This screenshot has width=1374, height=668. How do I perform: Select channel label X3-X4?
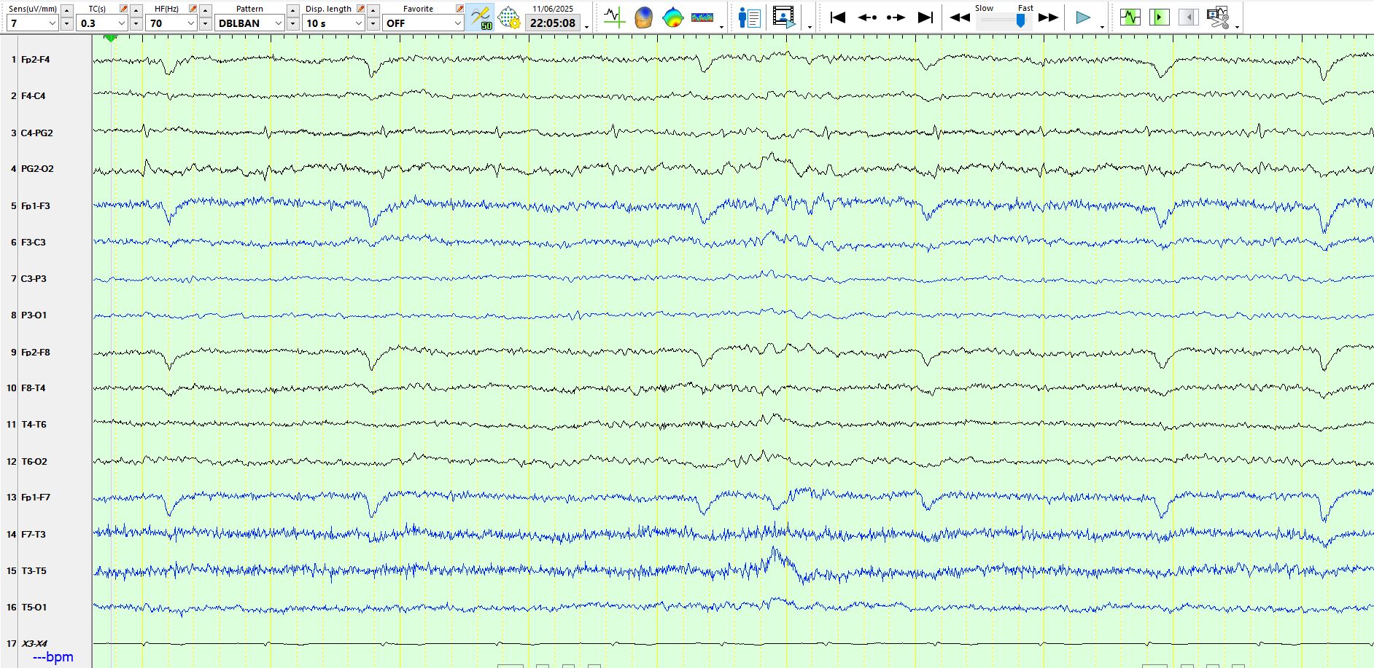click(x=34, y=644)
